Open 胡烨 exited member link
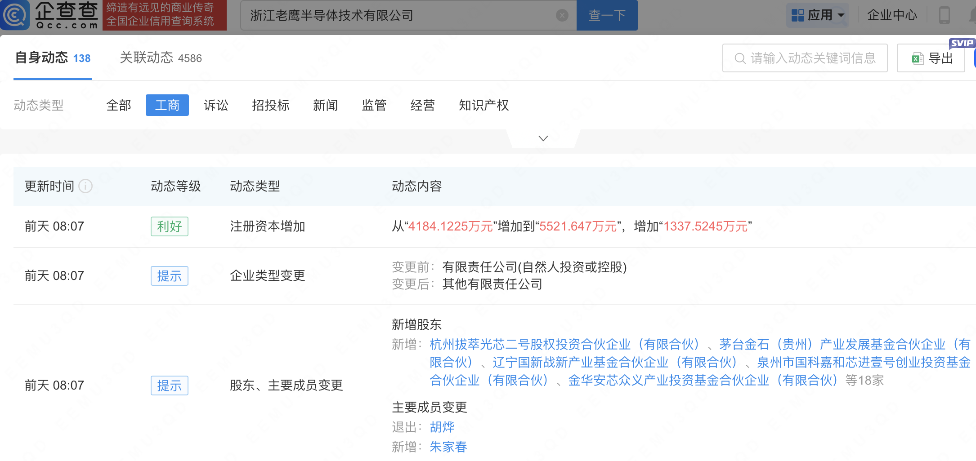The width and height of the screenshot is (976, 461). (x=442, y=427)
